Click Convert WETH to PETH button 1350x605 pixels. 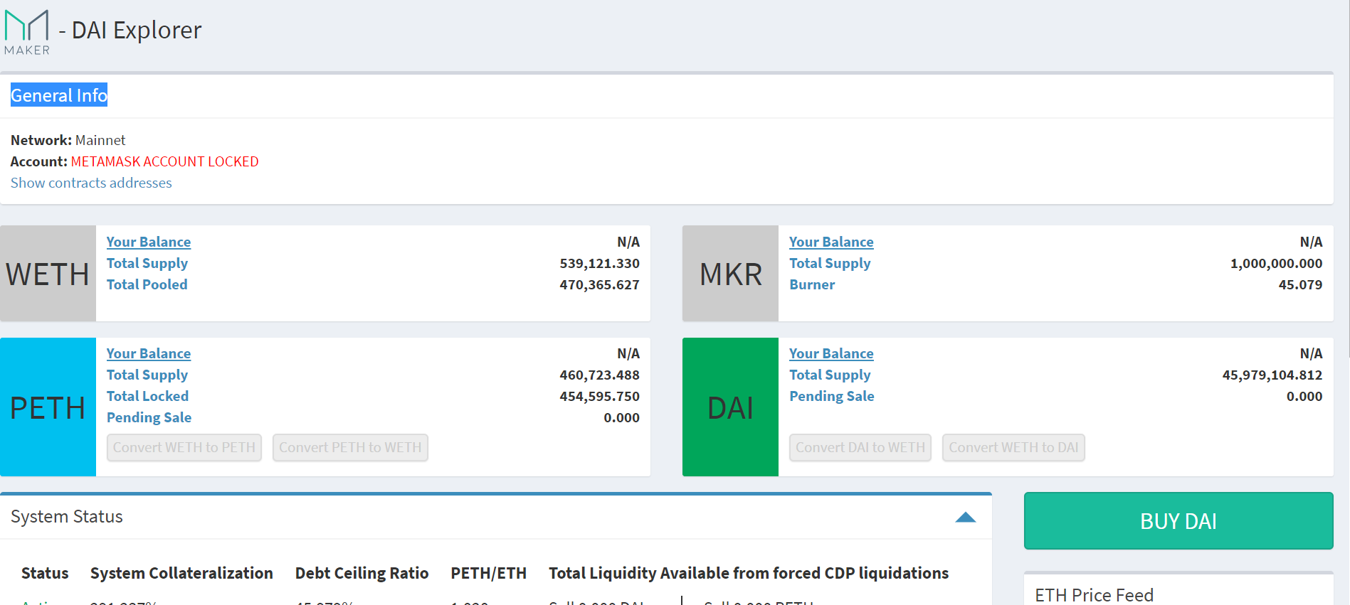pyautogui.click(x=184, y=447)
